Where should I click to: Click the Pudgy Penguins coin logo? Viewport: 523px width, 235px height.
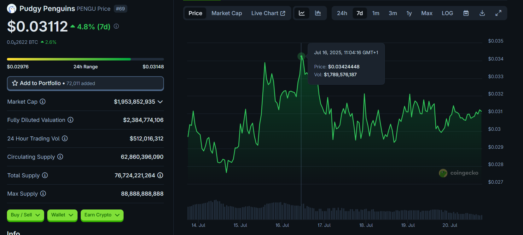[12, 9]
